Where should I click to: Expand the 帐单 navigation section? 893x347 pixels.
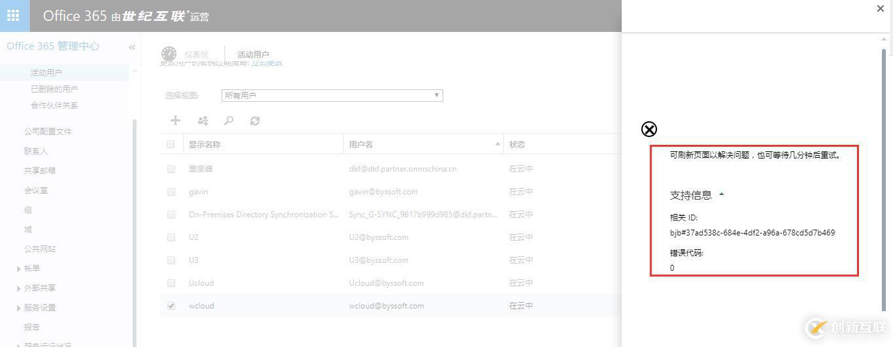(x=18, y=269)
